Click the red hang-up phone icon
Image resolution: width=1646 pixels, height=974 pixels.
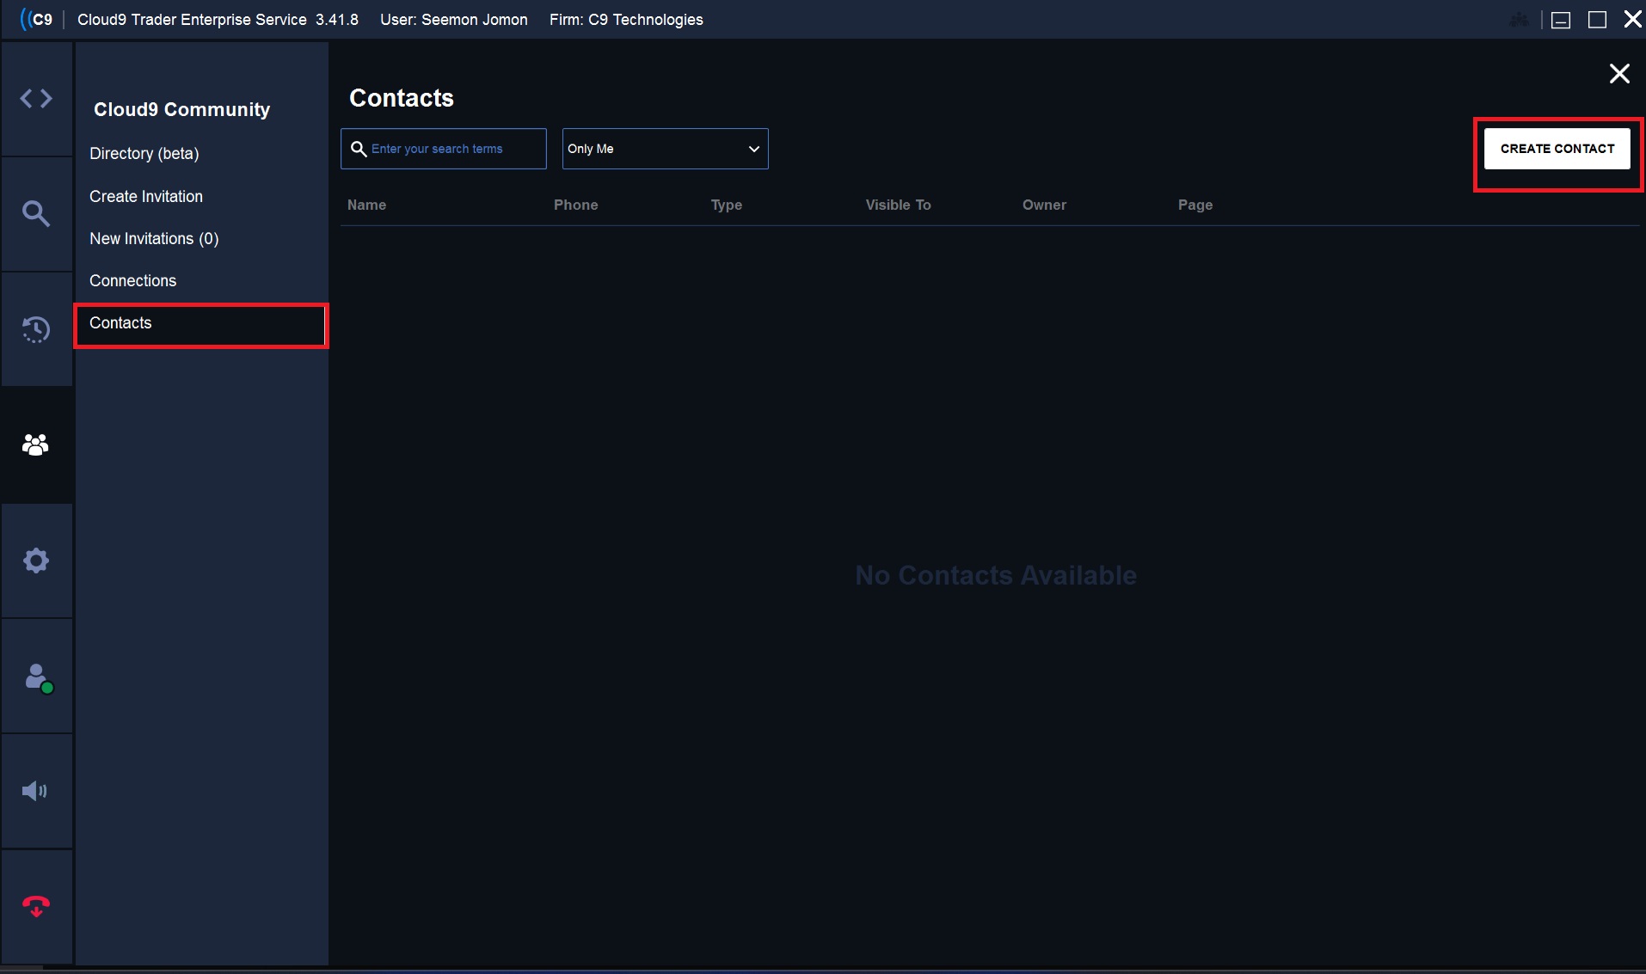tap(36, 906)
